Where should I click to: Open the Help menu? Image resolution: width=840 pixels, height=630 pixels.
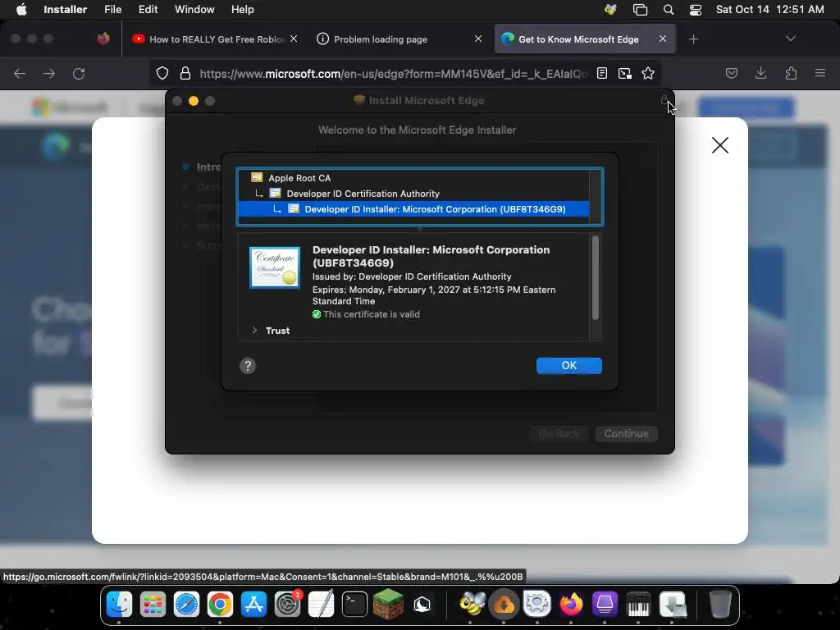tap(242, 10)
